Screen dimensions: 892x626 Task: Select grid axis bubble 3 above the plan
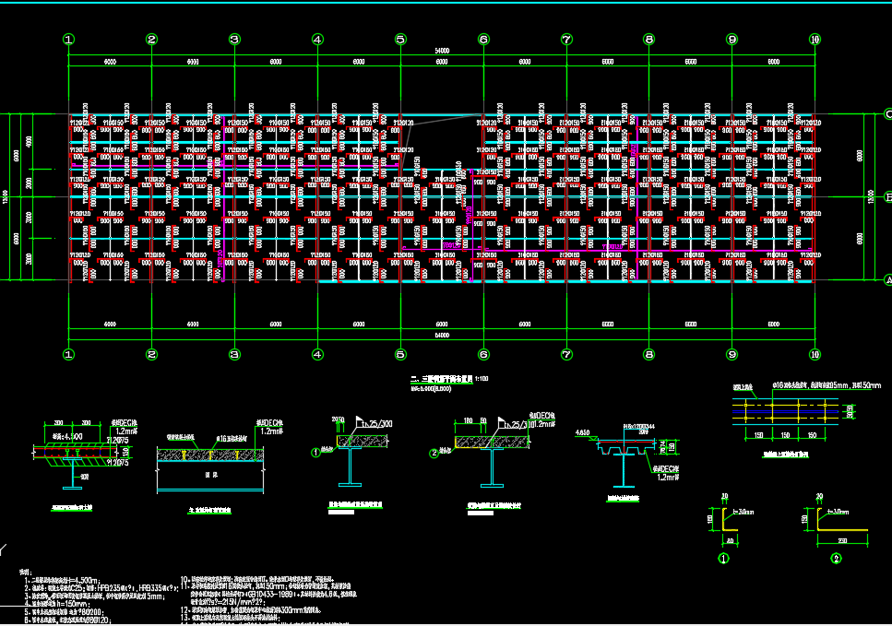(x=235, y=40)
